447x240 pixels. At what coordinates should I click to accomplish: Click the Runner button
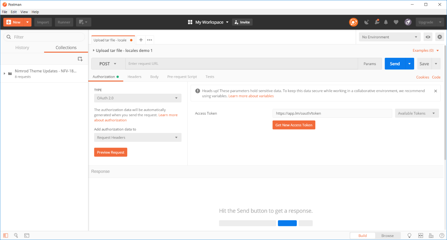coord(64,22)
